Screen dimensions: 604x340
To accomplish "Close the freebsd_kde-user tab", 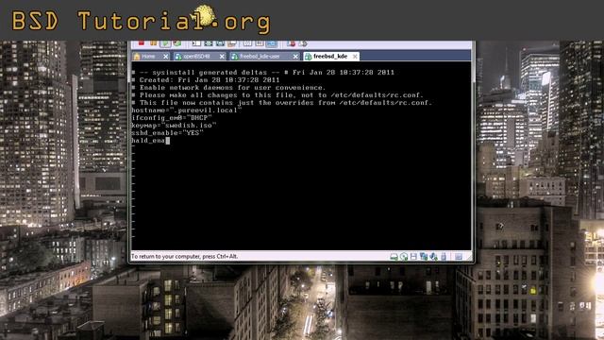I will (x=295, y=57).
